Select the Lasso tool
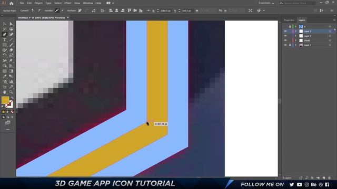Screen dimensions: 337x189 tap(11, 29)
